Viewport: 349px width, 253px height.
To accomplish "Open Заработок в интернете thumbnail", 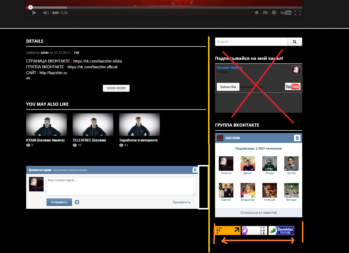I will (139, 125).
